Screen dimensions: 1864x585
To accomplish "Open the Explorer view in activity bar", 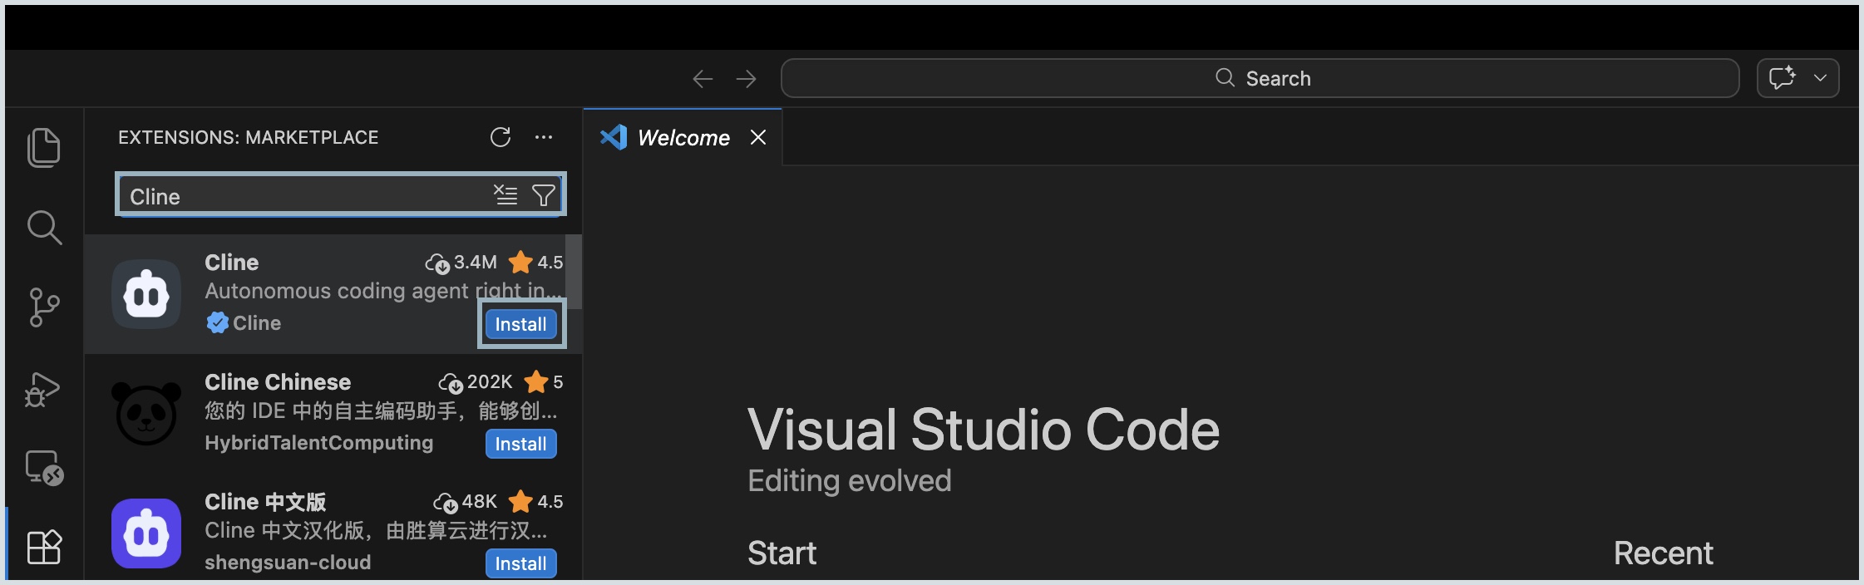I will tap(44, 148).
